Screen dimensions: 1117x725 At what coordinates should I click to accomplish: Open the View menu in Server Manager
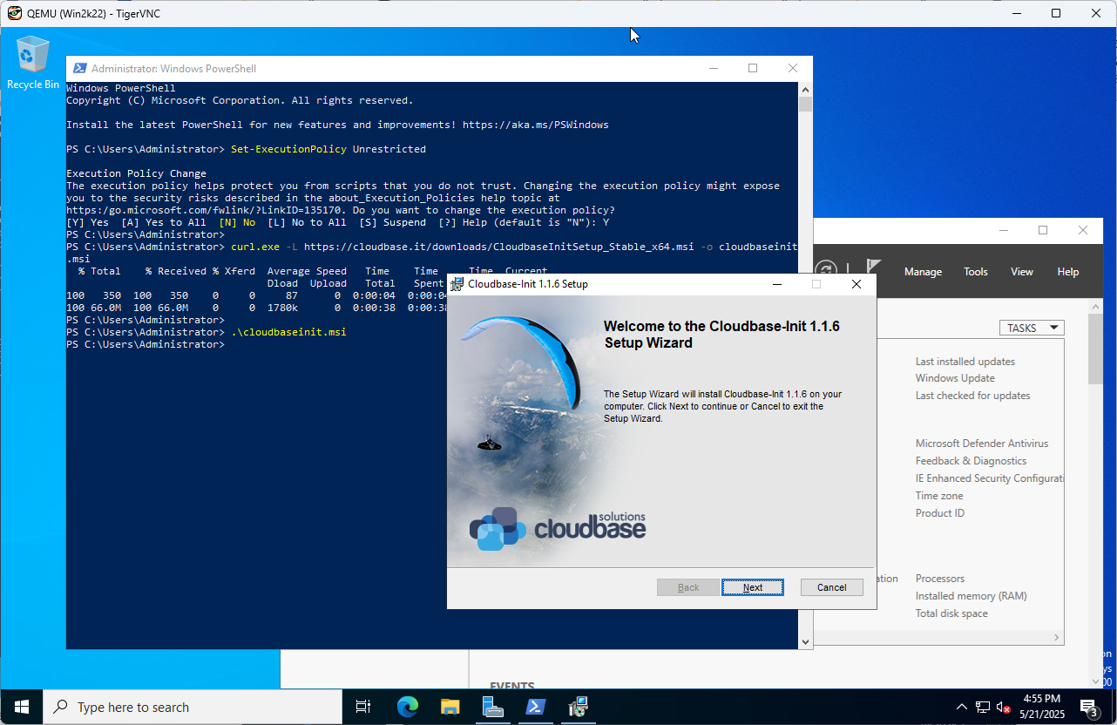click(1022, 272)
